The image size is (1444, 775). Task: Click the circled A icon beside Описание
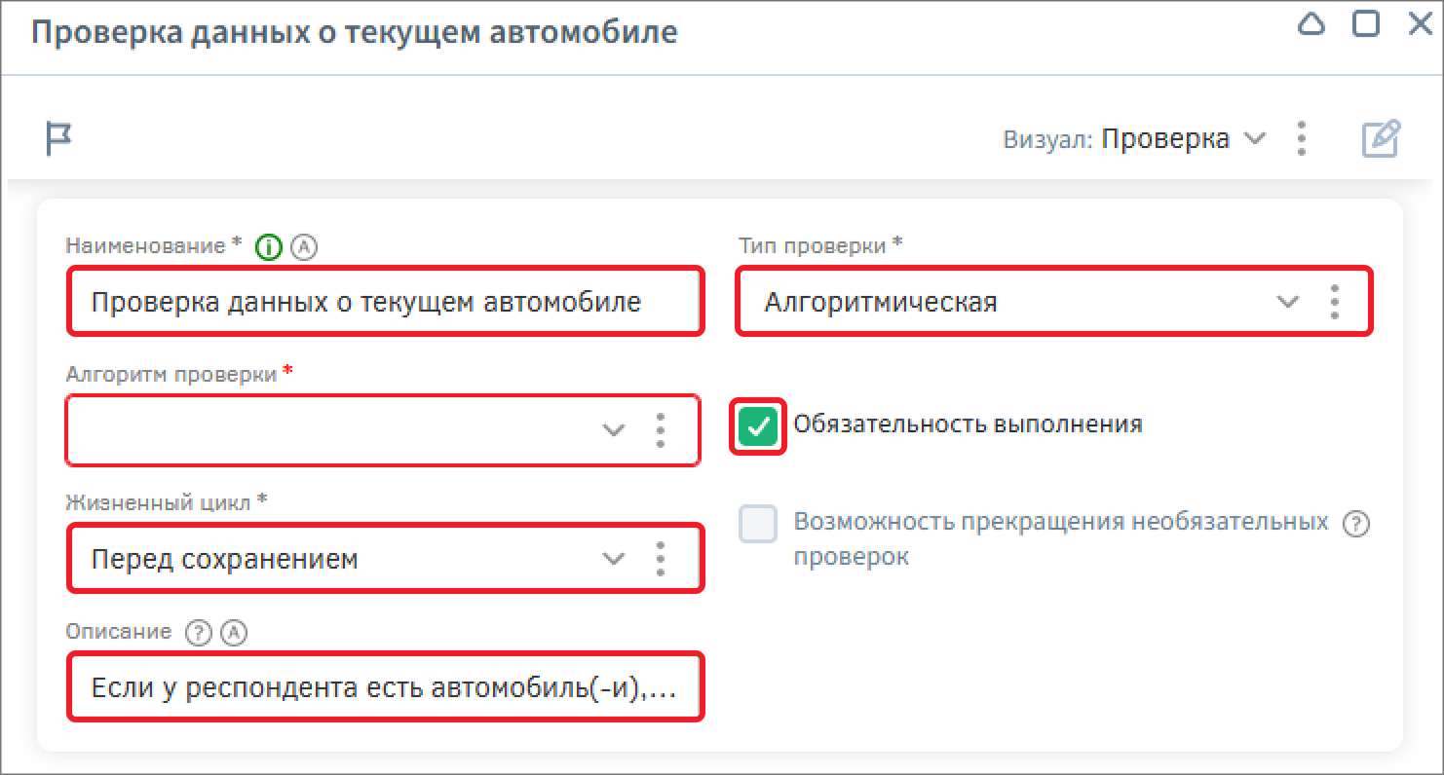pyautogui.click(x=234, y=633)
